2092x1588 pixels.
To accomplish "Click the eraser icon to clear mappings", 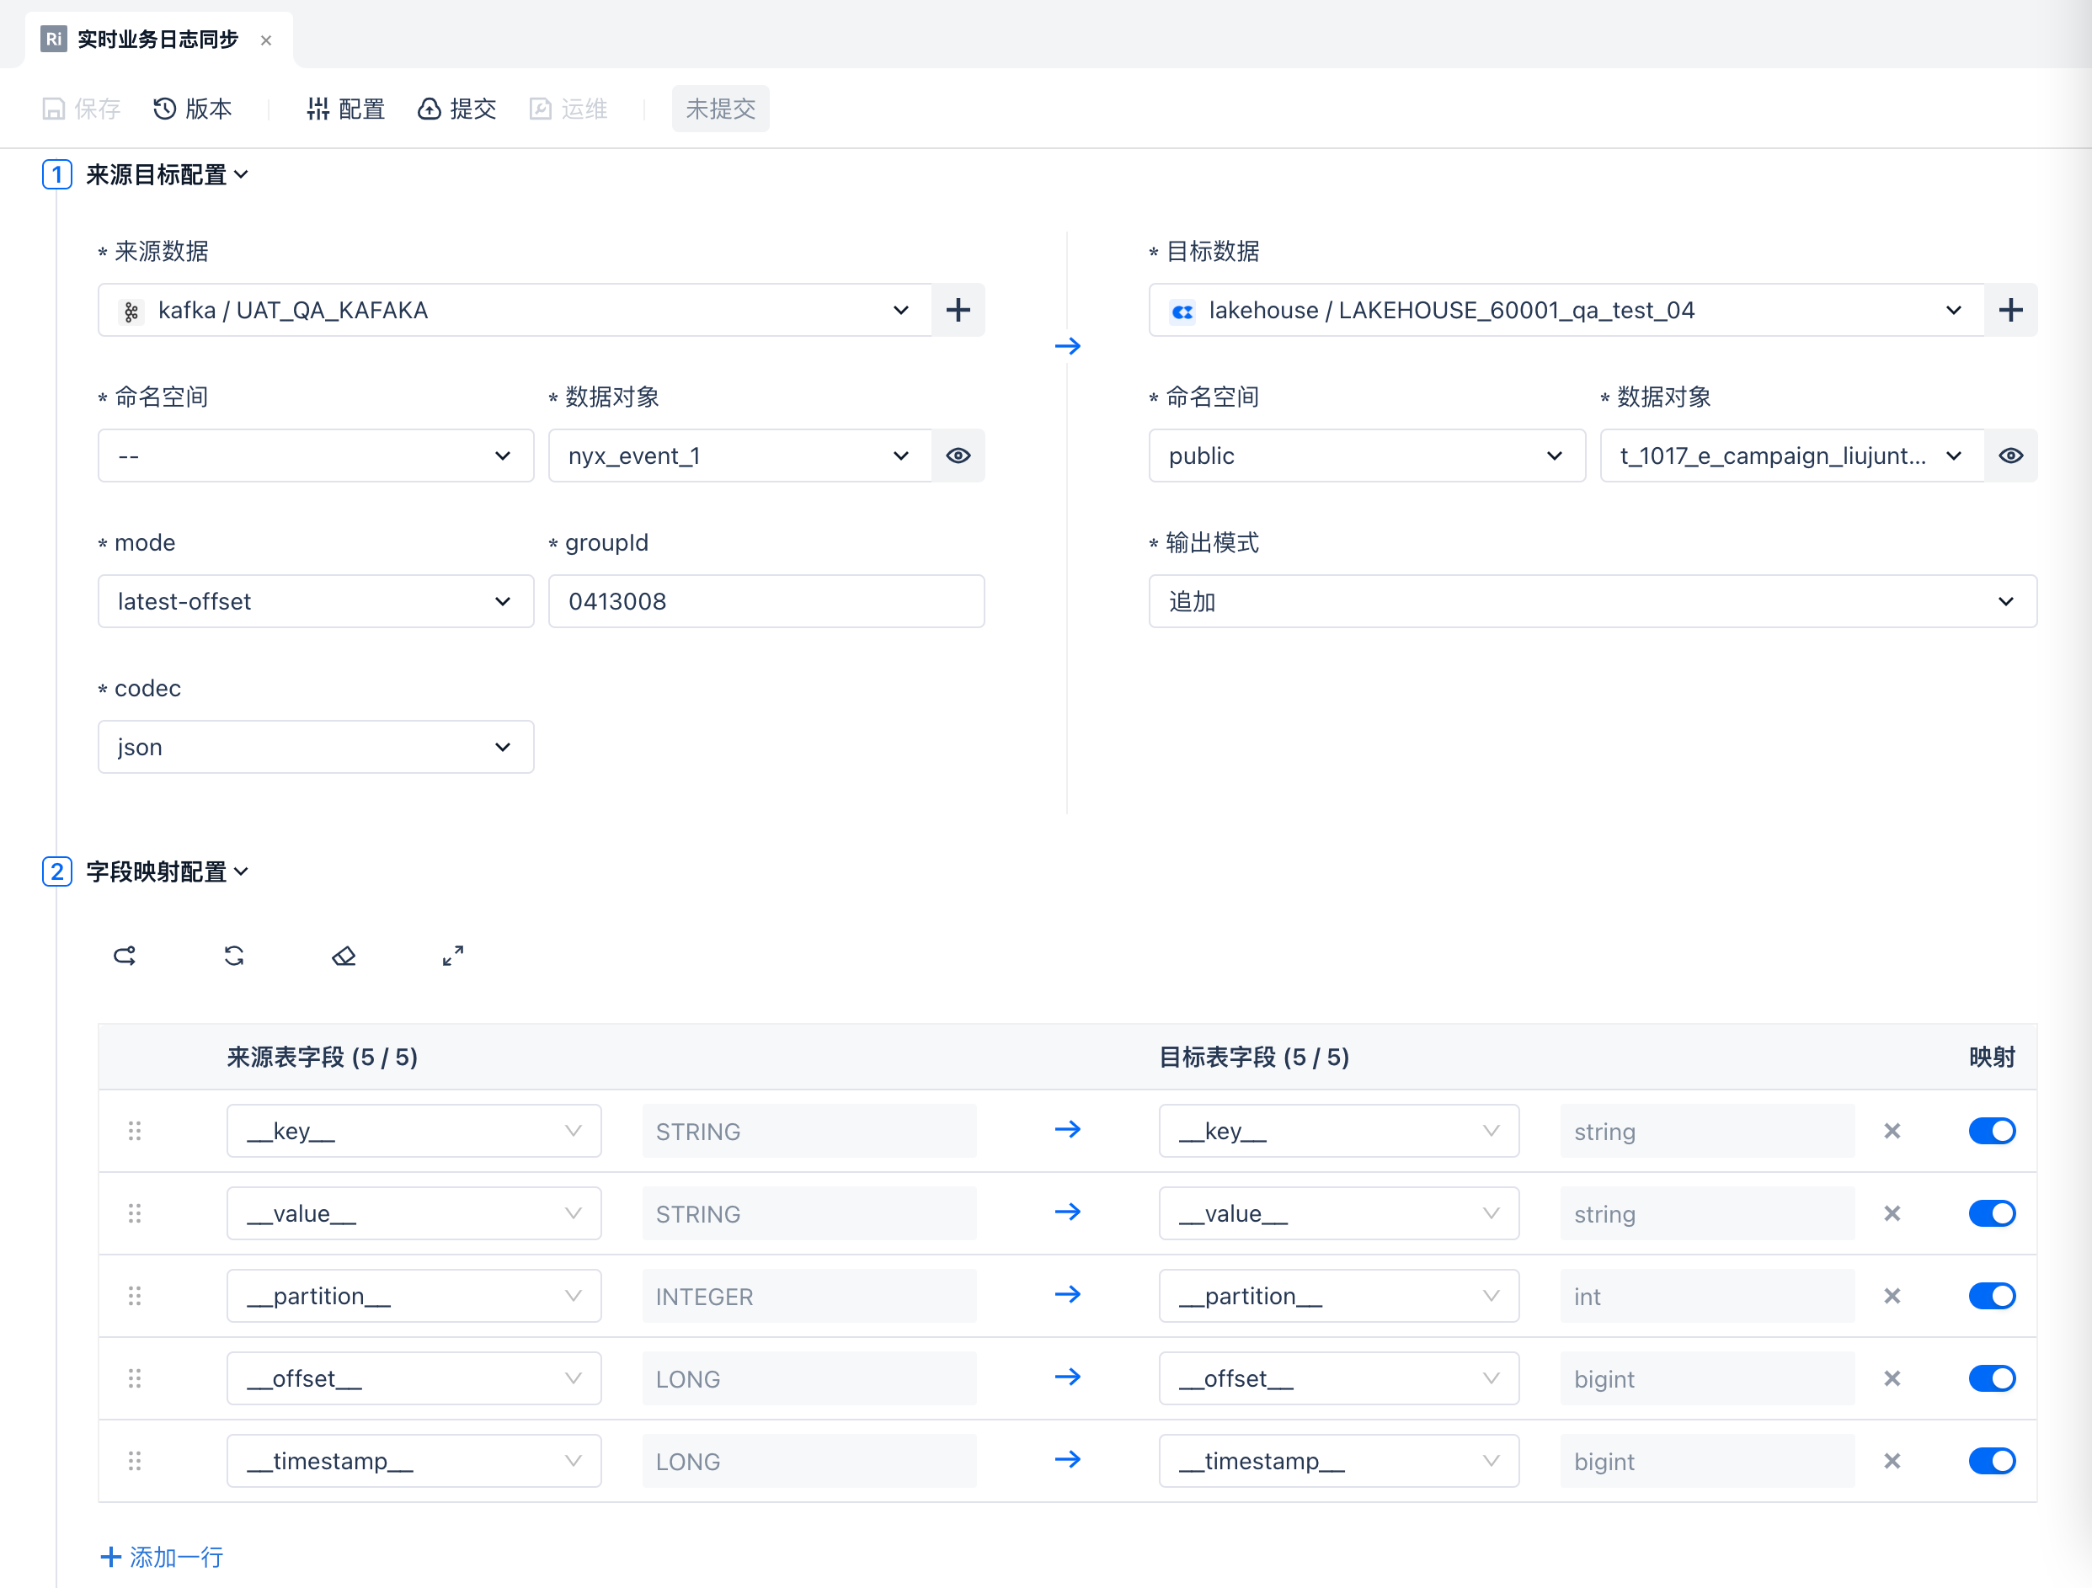I will click(x=344, y=956).
